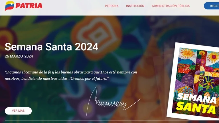
Task: Click the yellow SANTA word on the poster
Action: click(x=196, y=108)
